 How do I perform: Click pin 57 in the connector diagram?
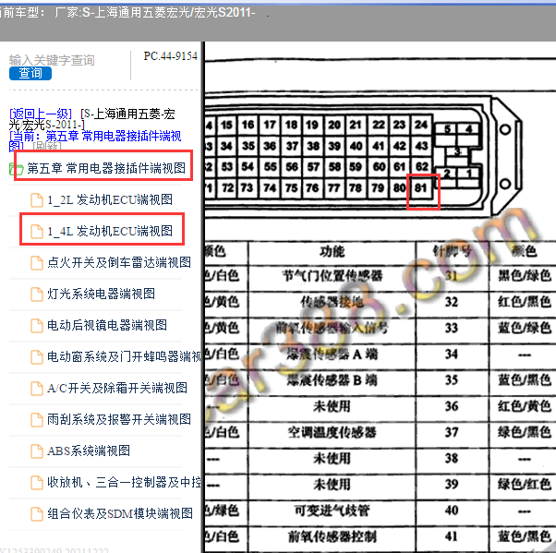tap(313, 166)
